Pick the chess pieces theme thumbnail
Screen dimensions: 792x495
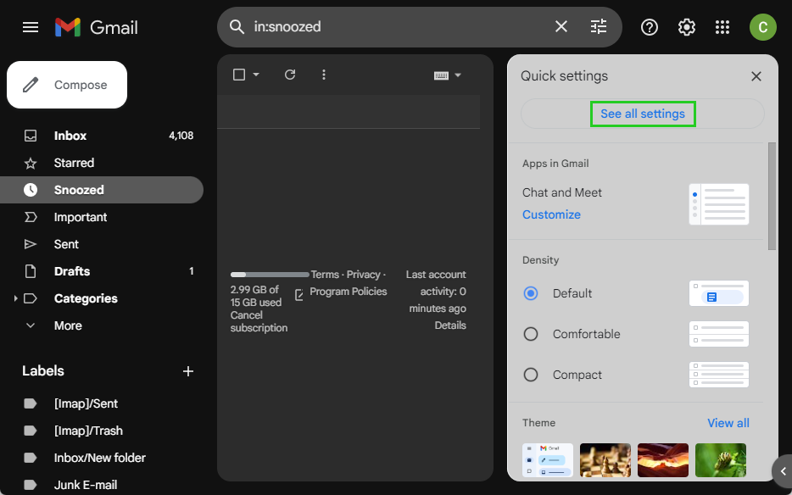pos(605,460)
